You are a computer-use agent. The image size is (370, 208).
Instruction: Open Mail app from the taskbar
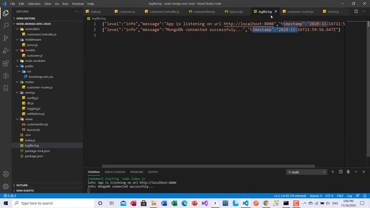click(123, 203)
